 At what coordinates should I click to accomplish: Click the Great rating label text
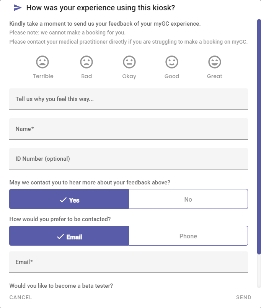point(214,76)
